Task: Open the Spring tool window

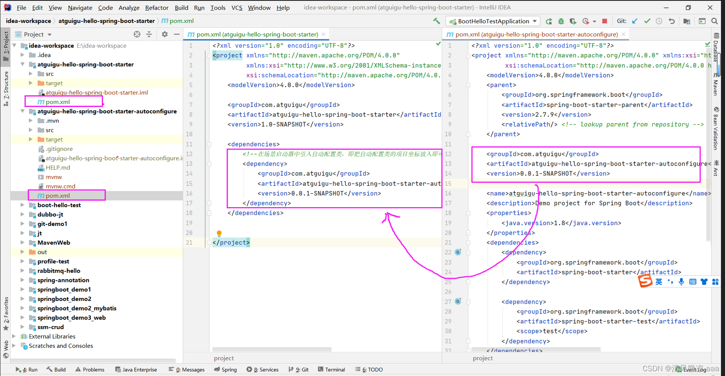Action: click(225, 370)
